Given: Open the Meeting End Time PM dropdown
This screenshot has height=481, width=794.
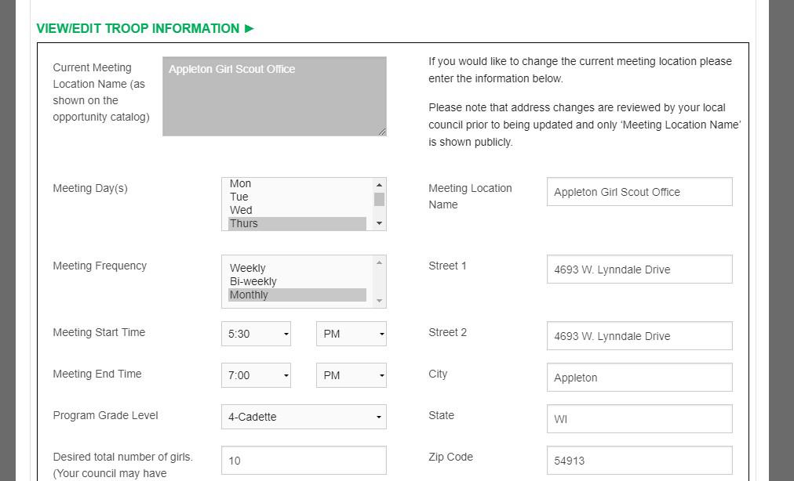Looking at the screenshot, I should pyautogui.click(x=351, y=375).
